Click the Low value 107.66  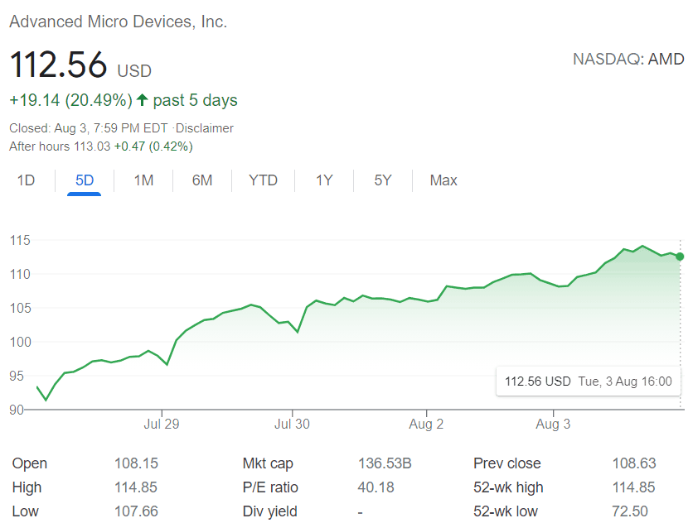pos(136,511)
